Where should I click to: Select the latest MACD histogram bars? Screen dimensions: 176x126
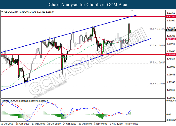[x=130, y=113]
